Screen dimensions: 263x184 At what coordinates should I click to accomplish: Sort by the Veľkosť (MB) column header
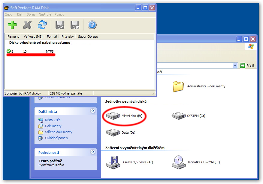coord(33,37)
